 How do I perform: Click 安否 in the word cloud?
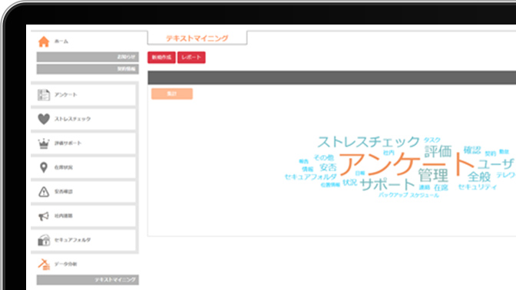click(x=328, y=167)
